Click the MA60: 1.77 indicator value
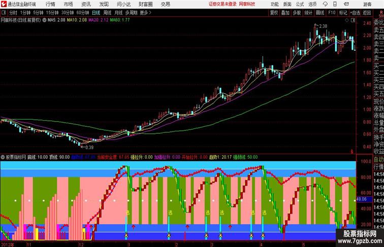The width and height of the screenshot is (384, 247). click(x=120, y=20)
